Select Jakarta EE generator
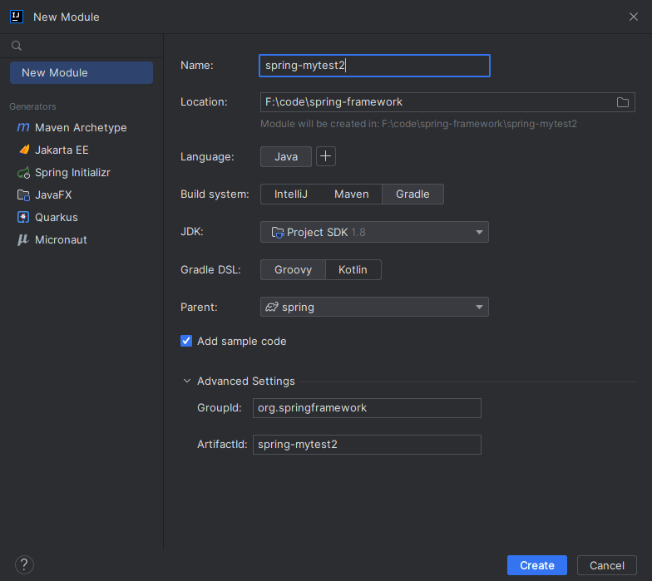This screenshot has height=581, width=652. (62, 150)
